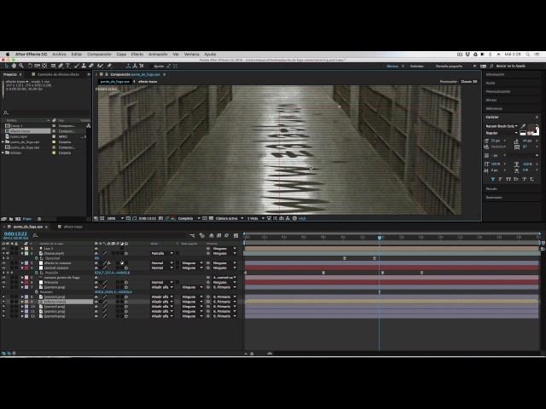This screenshot has height=409, width=546.
Task: Hide the 'Luz 1' layer eye
Action: [3, 249]
